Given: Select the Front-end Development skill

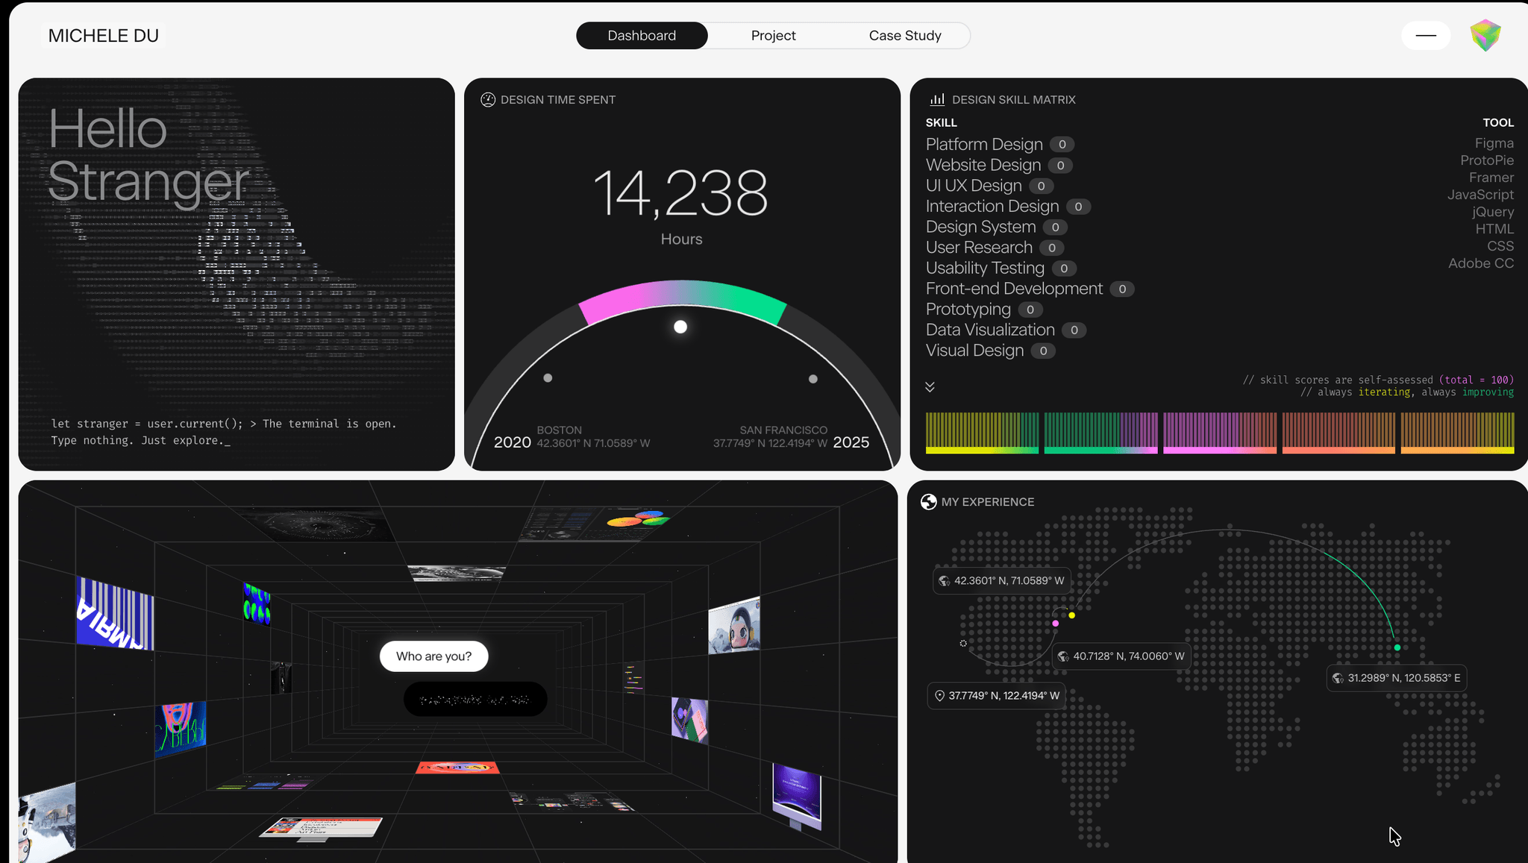Looking at the screenshot, I should (x=1030, y=289).
